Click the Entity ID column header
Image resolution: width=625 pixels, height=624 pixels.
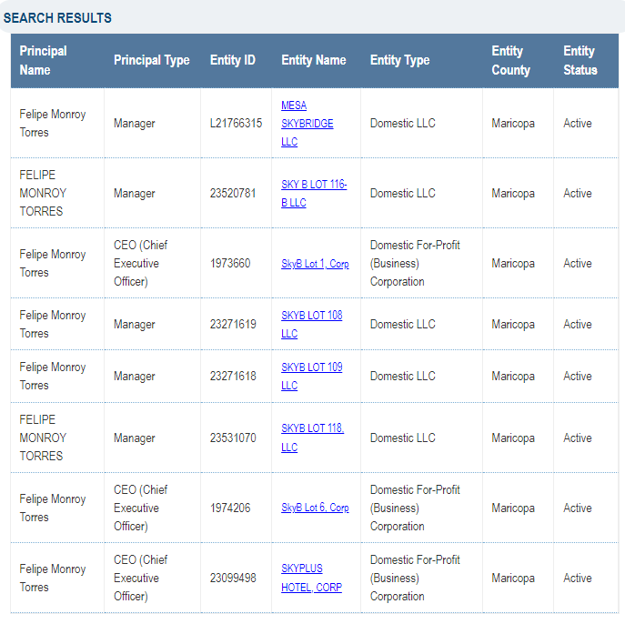pos(233,60)
